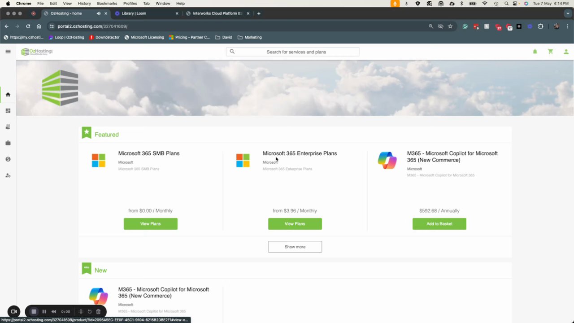Click the Copilot logo in Featured section
Screen dimensions: 574x323
pos(387,160)
